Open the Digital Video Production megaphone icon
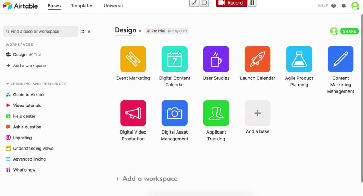 coord(133,113)
